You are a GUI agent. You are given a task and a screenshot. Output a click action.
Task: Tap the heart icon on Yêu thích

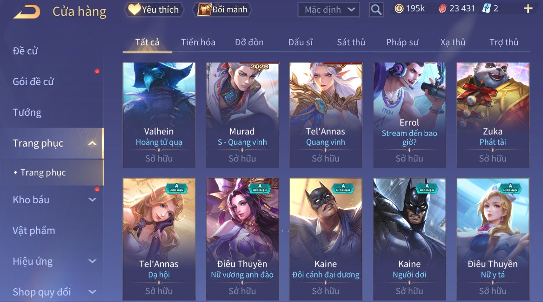click(134, 9)
